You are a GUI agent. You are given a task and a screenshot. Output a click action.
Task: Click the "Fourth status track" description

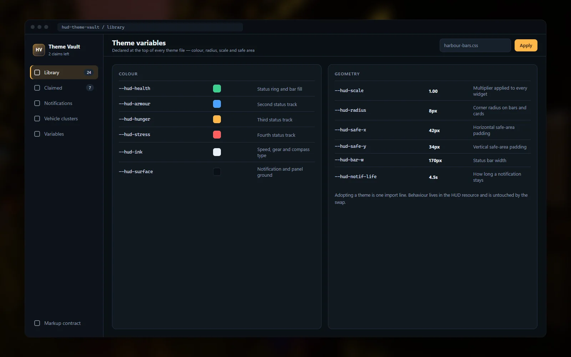tap(276, 135)
